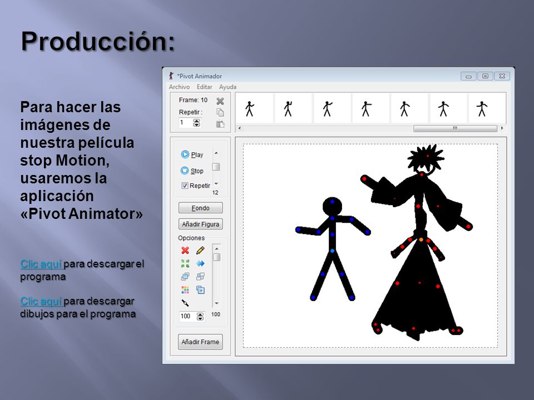Open the Archivo menu
This screenshot has width=534, height=400.
pos(179,87)
